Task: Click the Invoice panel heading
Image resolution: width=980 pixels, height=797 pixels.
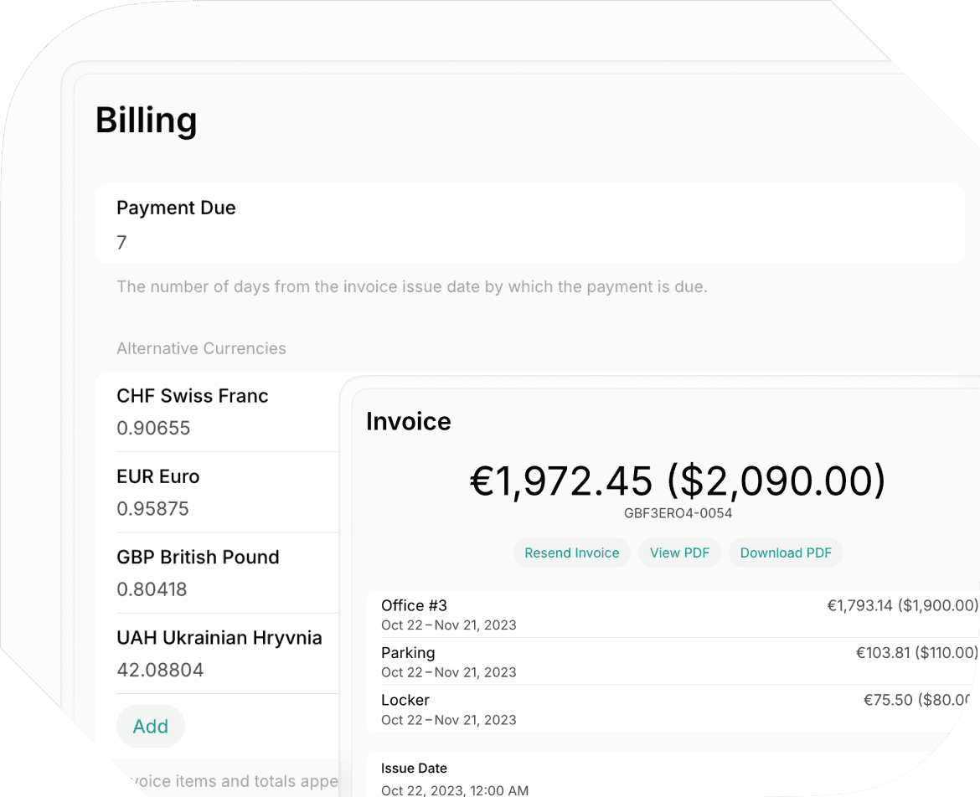Action: pos(409,422)
